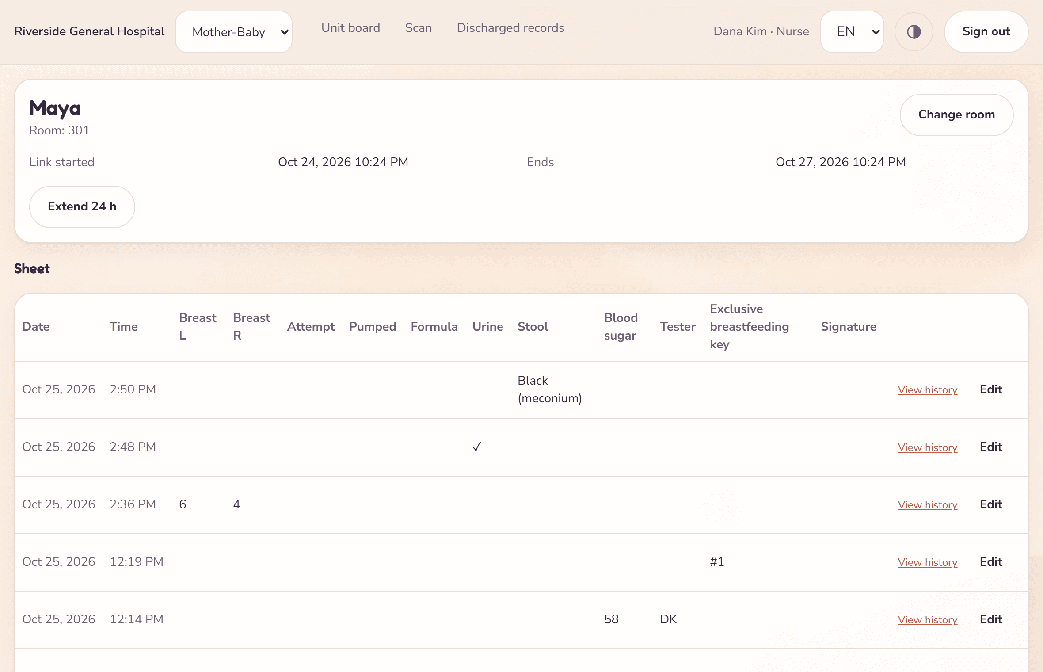The width and height of the screenshot is (1043, 672).
Task: Click the blood sugar value 58
Action: (611, 619)
